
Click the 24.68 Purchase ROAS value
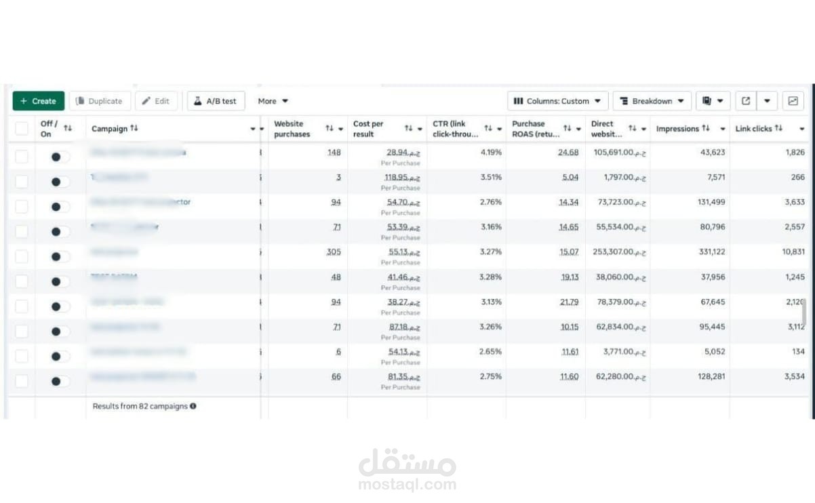pyautogui.click(x=568, y=152)
